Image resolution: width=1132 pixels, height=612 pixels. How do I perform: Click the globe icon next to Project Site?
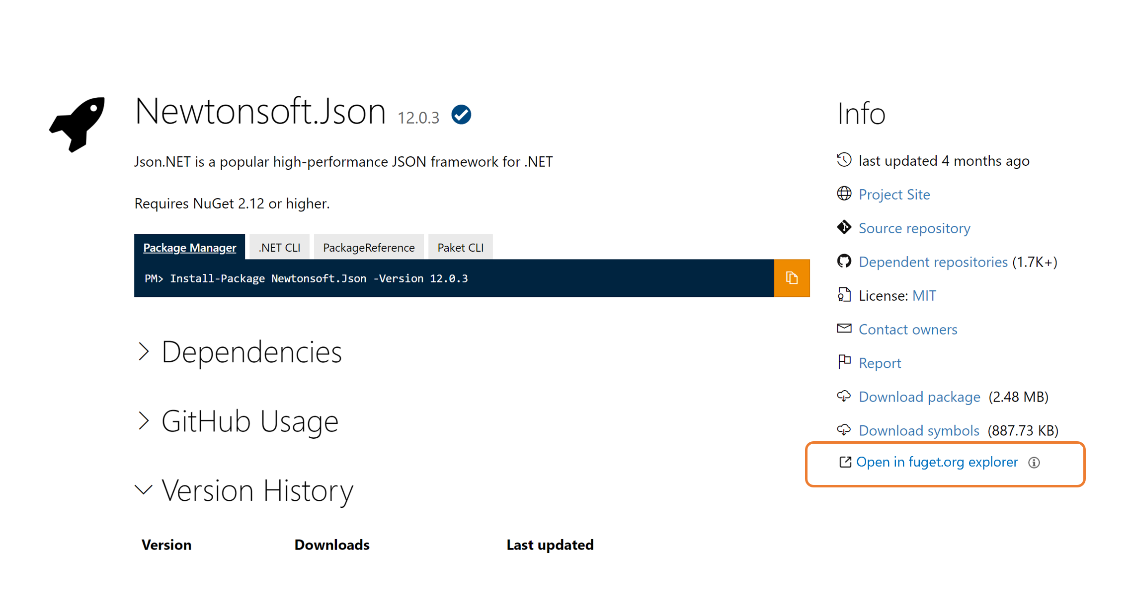pos(844,194)
